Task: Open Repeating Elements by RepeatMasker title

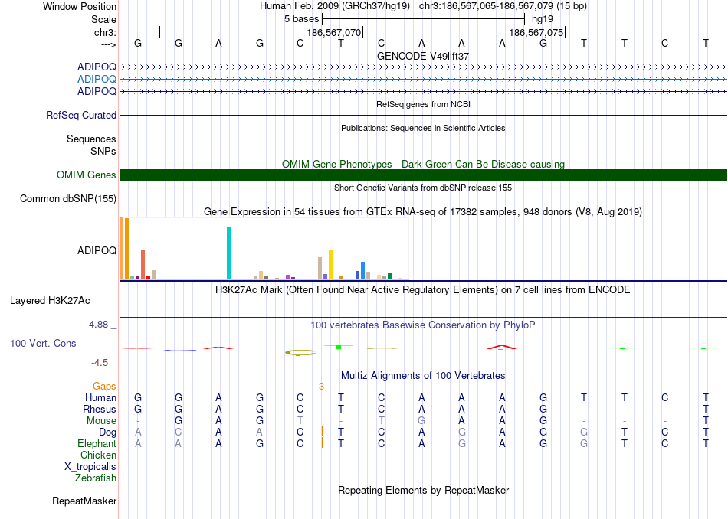Action: (423, 490)
